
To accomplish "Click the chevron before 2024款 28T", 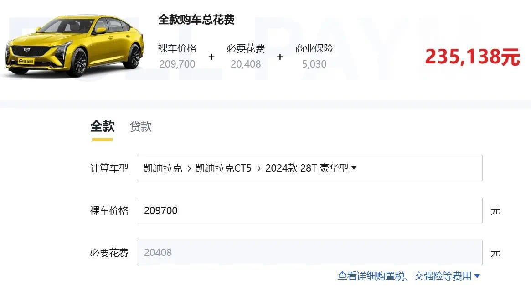I will 259,168.
